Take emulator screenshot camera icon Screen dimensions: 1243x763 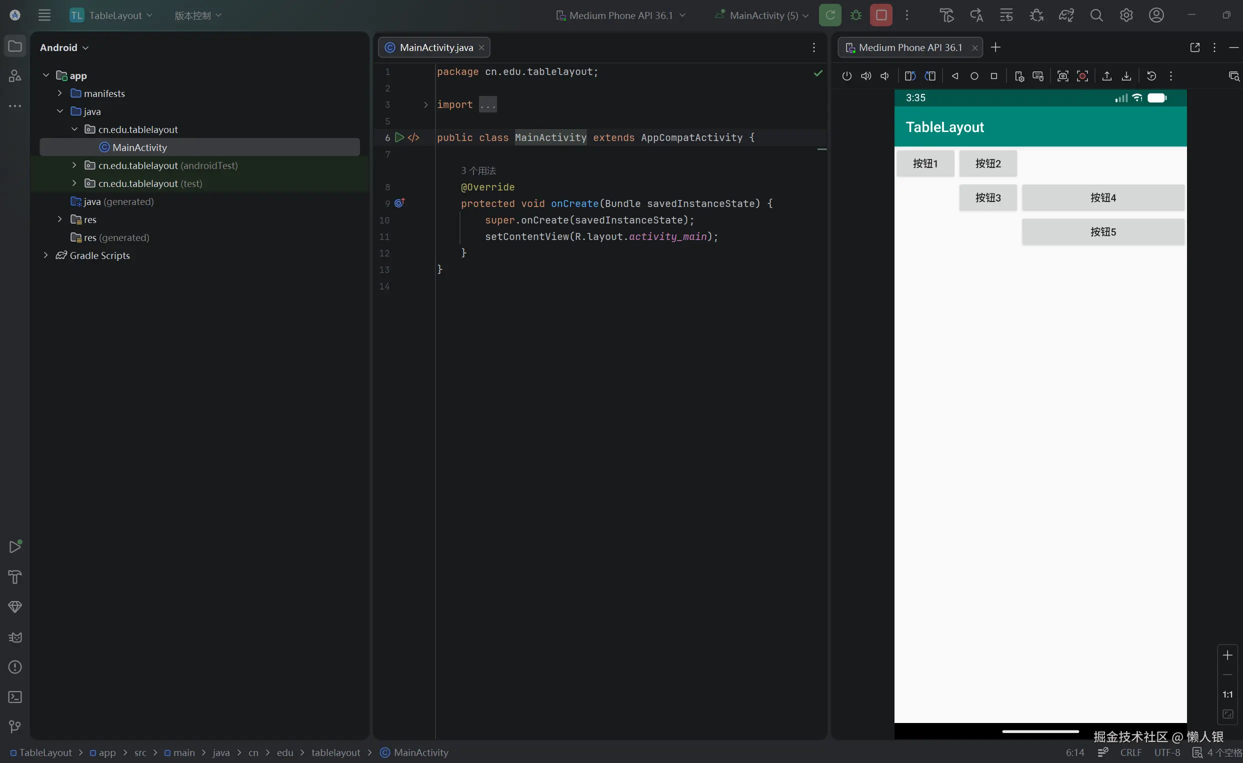pyautogui.click(x=1062, y=76)
